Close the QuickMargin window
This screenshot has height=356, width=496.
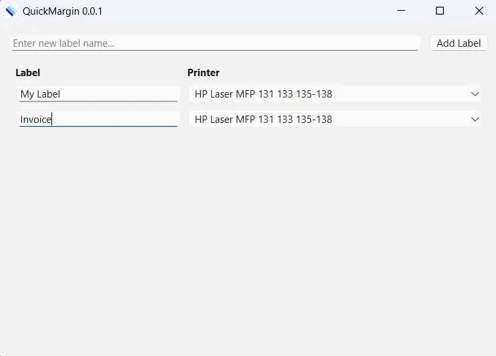(x=479, y=11)
